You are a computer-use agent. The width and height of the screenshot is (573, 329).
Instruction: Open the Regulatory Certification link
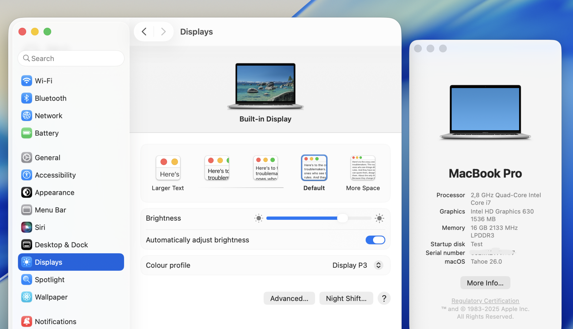[x=485, y=301]
